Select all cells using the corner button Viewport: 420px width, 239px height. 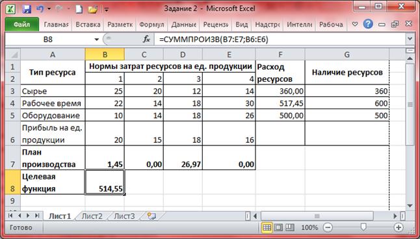13,55
